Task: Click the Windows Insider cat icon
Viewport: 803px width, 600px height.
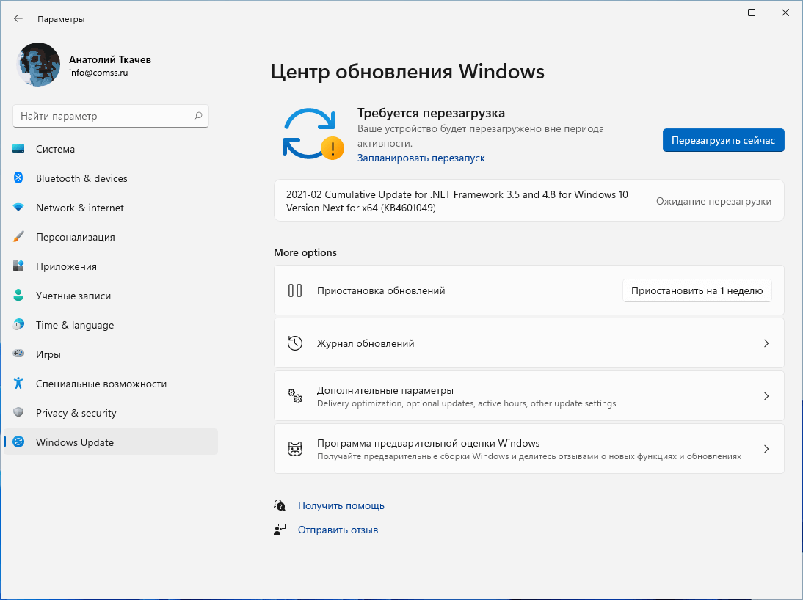Action: (295, 449)
